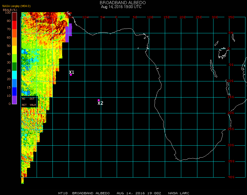The height and width of the screenshot is (195, 247).
Task: Select the dark red 80–100 legend swatch
Action: pos(15,16)
